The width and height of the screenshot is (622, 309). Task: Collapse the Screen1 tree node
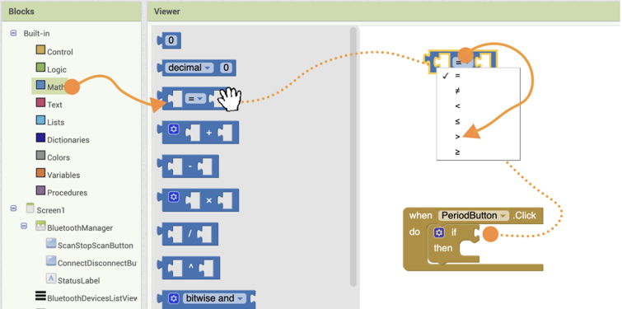pos(13,208)
